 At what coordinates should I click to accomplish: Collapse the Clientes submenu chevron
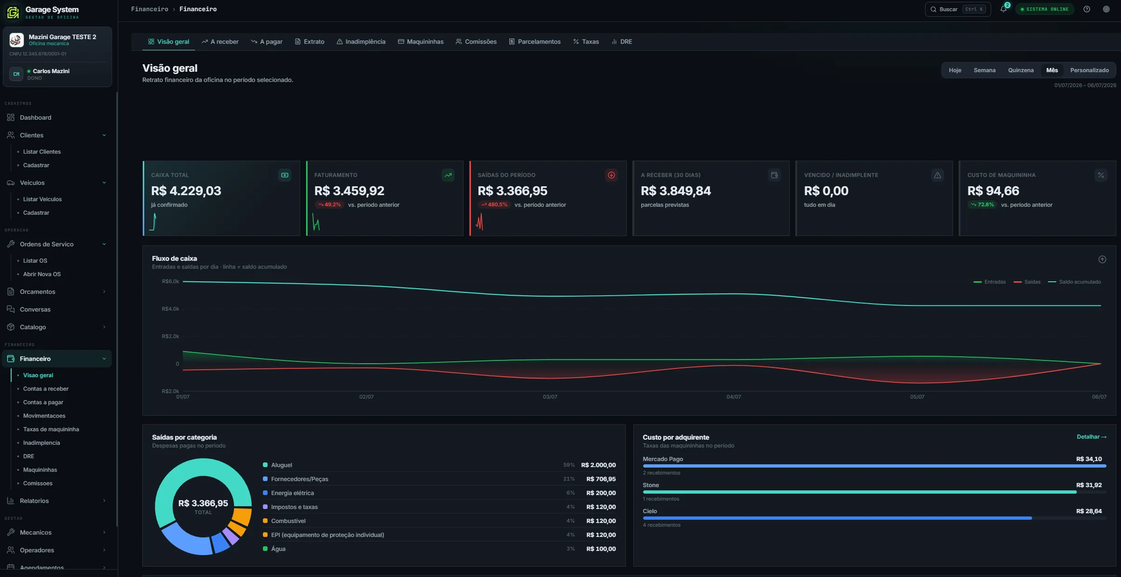pos(104,135)
